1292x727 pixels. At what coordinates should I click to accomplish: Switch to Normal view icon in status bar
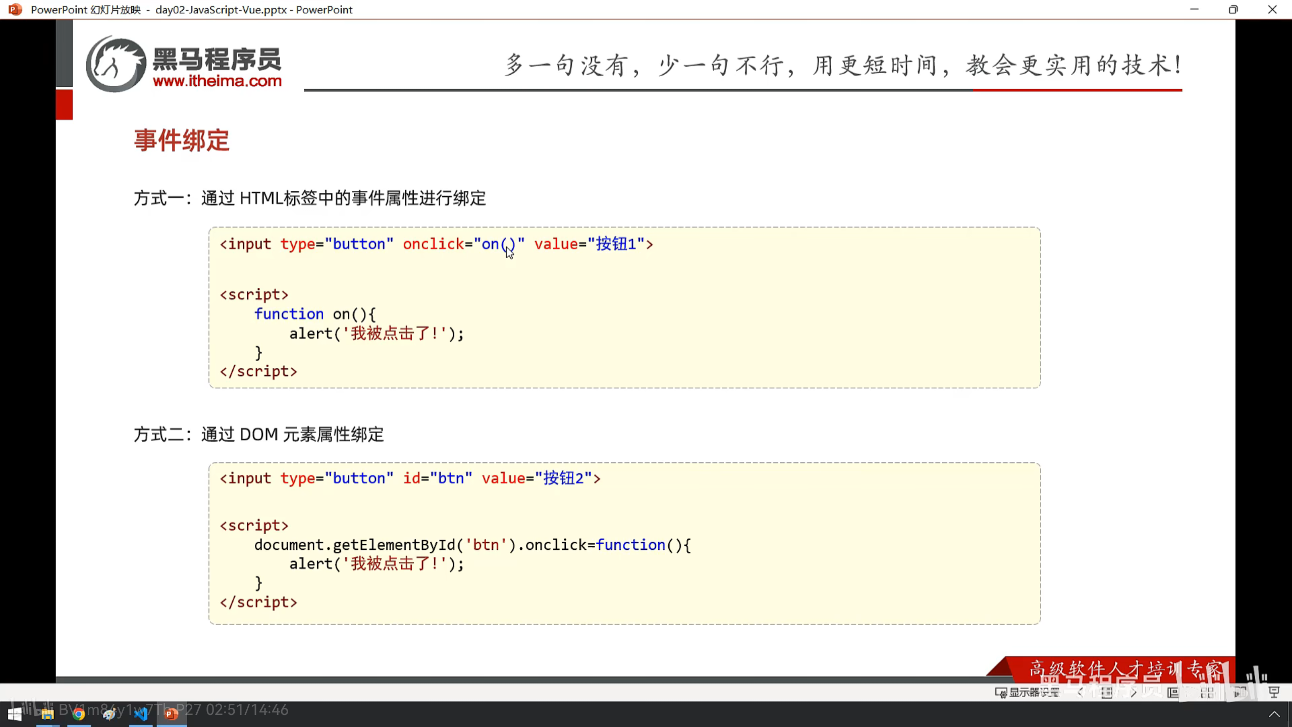click(x=1173, y=692)
